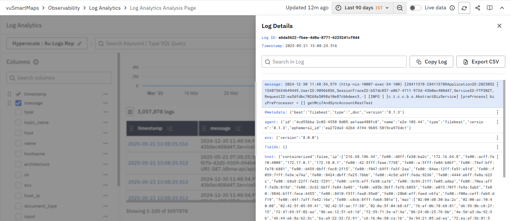
Task: Click the refresh icon in top bar
Action: (464, 8)
